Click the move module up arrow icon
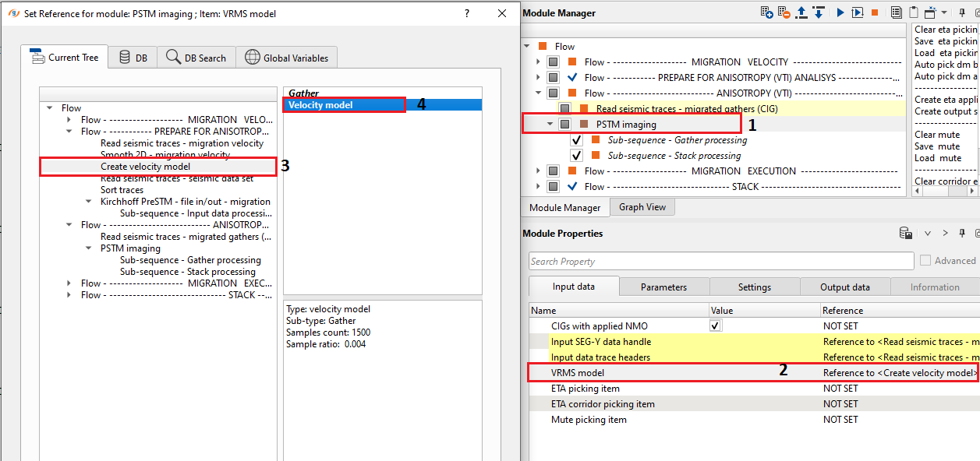Viewport: 980px width, 461px height. (803, 12)
